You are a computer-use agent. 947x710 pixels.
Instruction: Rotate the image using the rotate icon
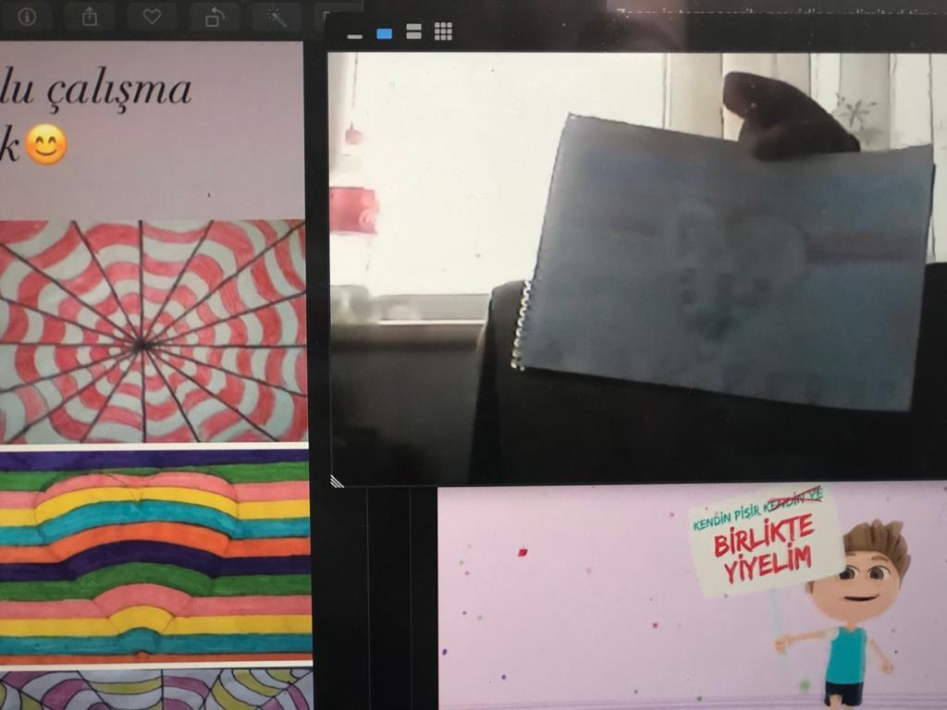(214, 17)
